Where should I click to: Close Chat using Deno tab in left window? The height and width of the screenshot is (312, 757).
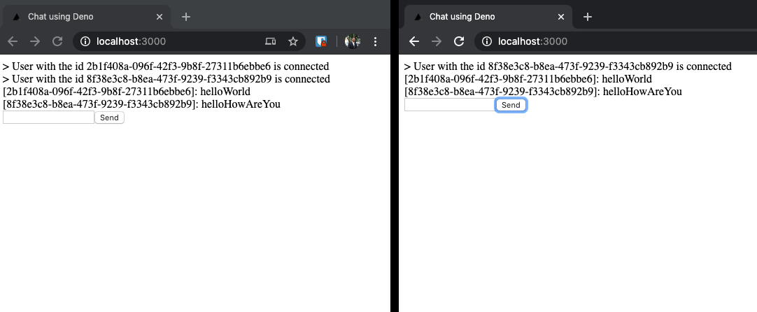pyautogui.click(x=160, y=17)
